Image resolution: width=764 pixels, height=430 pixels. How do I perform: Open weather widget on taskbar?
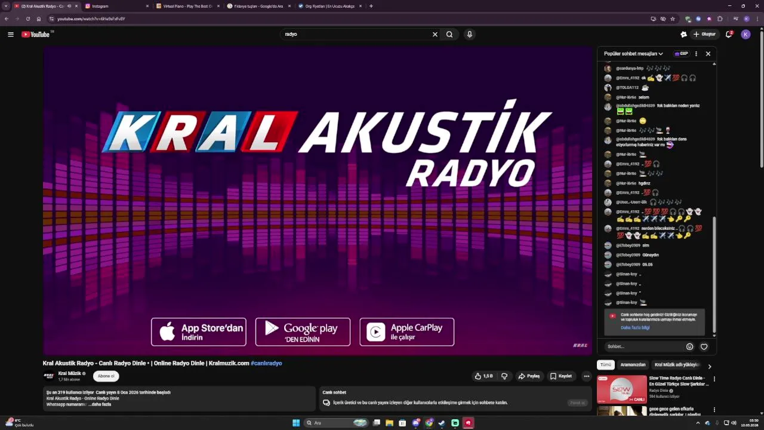pos(19,423)
